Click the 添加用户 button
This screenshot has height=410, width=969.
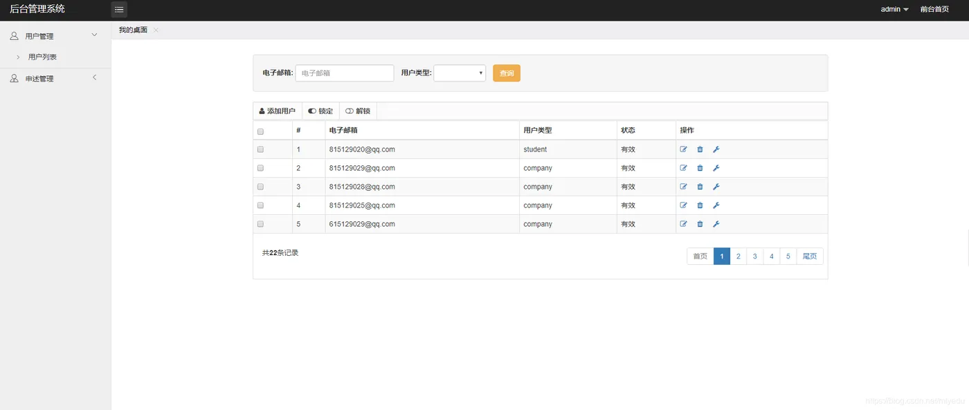(277, 111)
